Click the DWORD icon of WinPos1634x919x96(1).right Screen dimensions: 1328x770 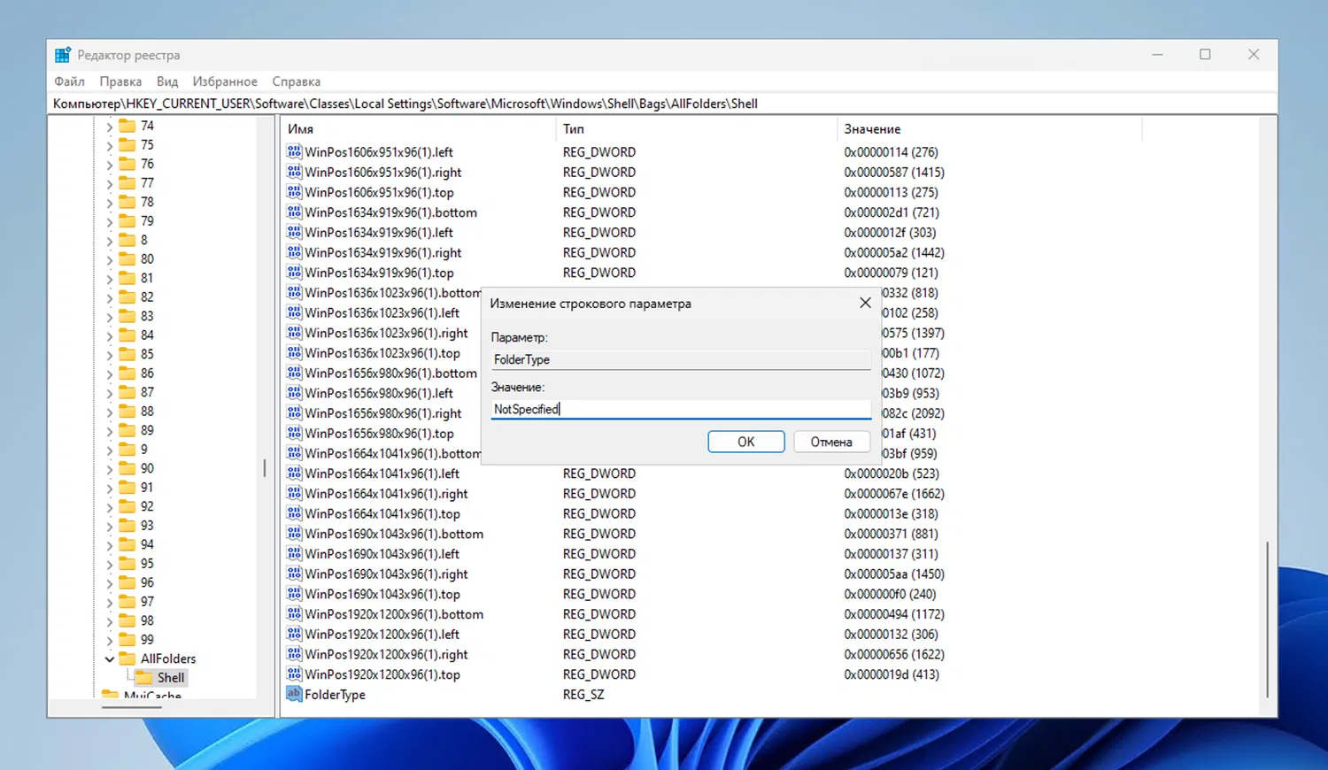point(294,252)
